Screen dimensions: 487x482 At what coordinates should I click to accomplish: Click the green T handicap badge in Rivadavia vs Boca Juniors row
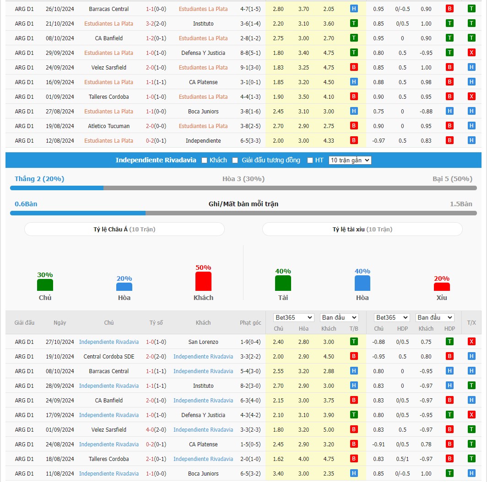[449, 473]
